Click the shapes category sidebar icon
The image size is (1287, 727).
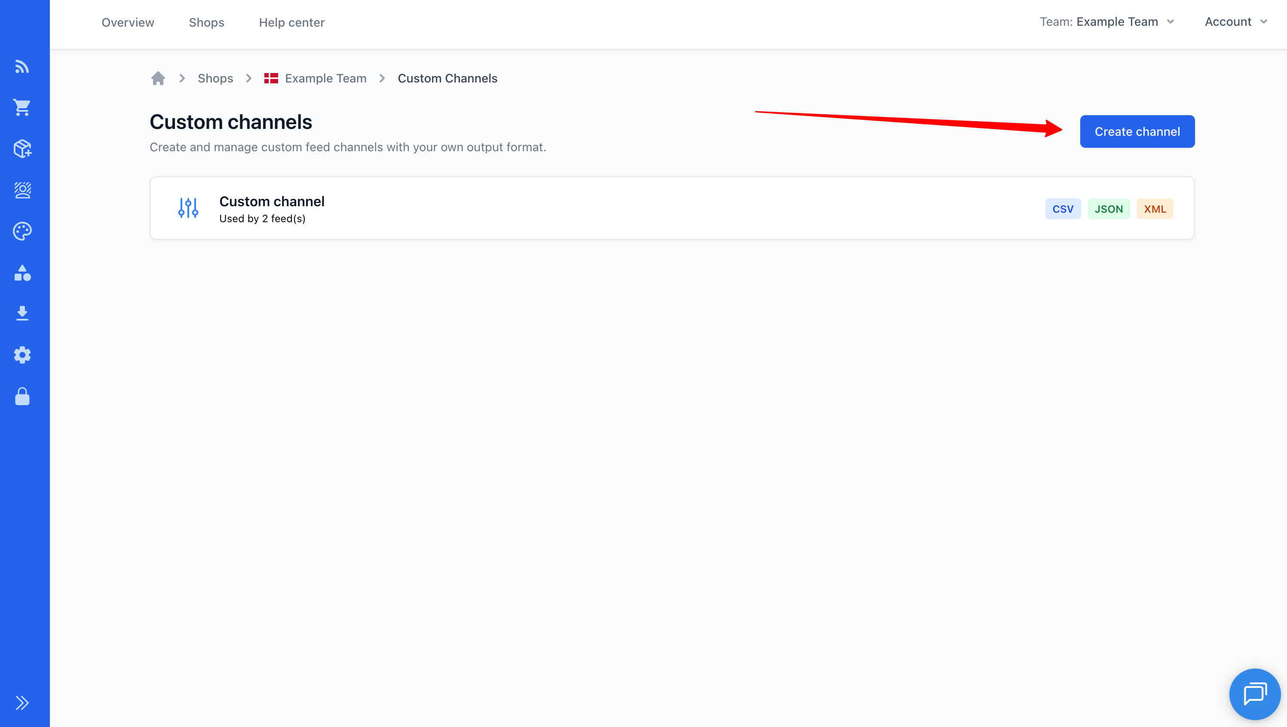pyautogui.click(x=22, y=272)
